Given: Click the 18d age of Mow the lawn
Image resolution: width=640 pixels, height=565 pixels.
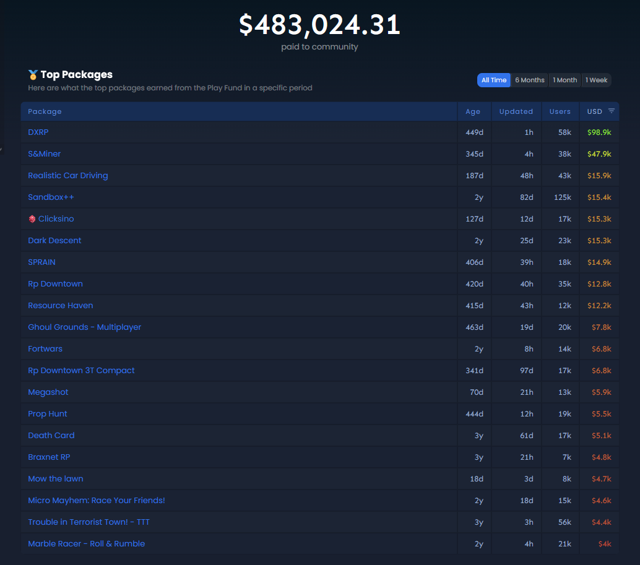Looking at the screenshot, I should (477, 478).
